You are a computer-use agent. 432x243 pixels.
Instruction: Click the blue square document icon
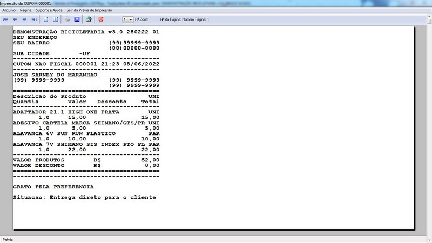[x=77, y=19]
